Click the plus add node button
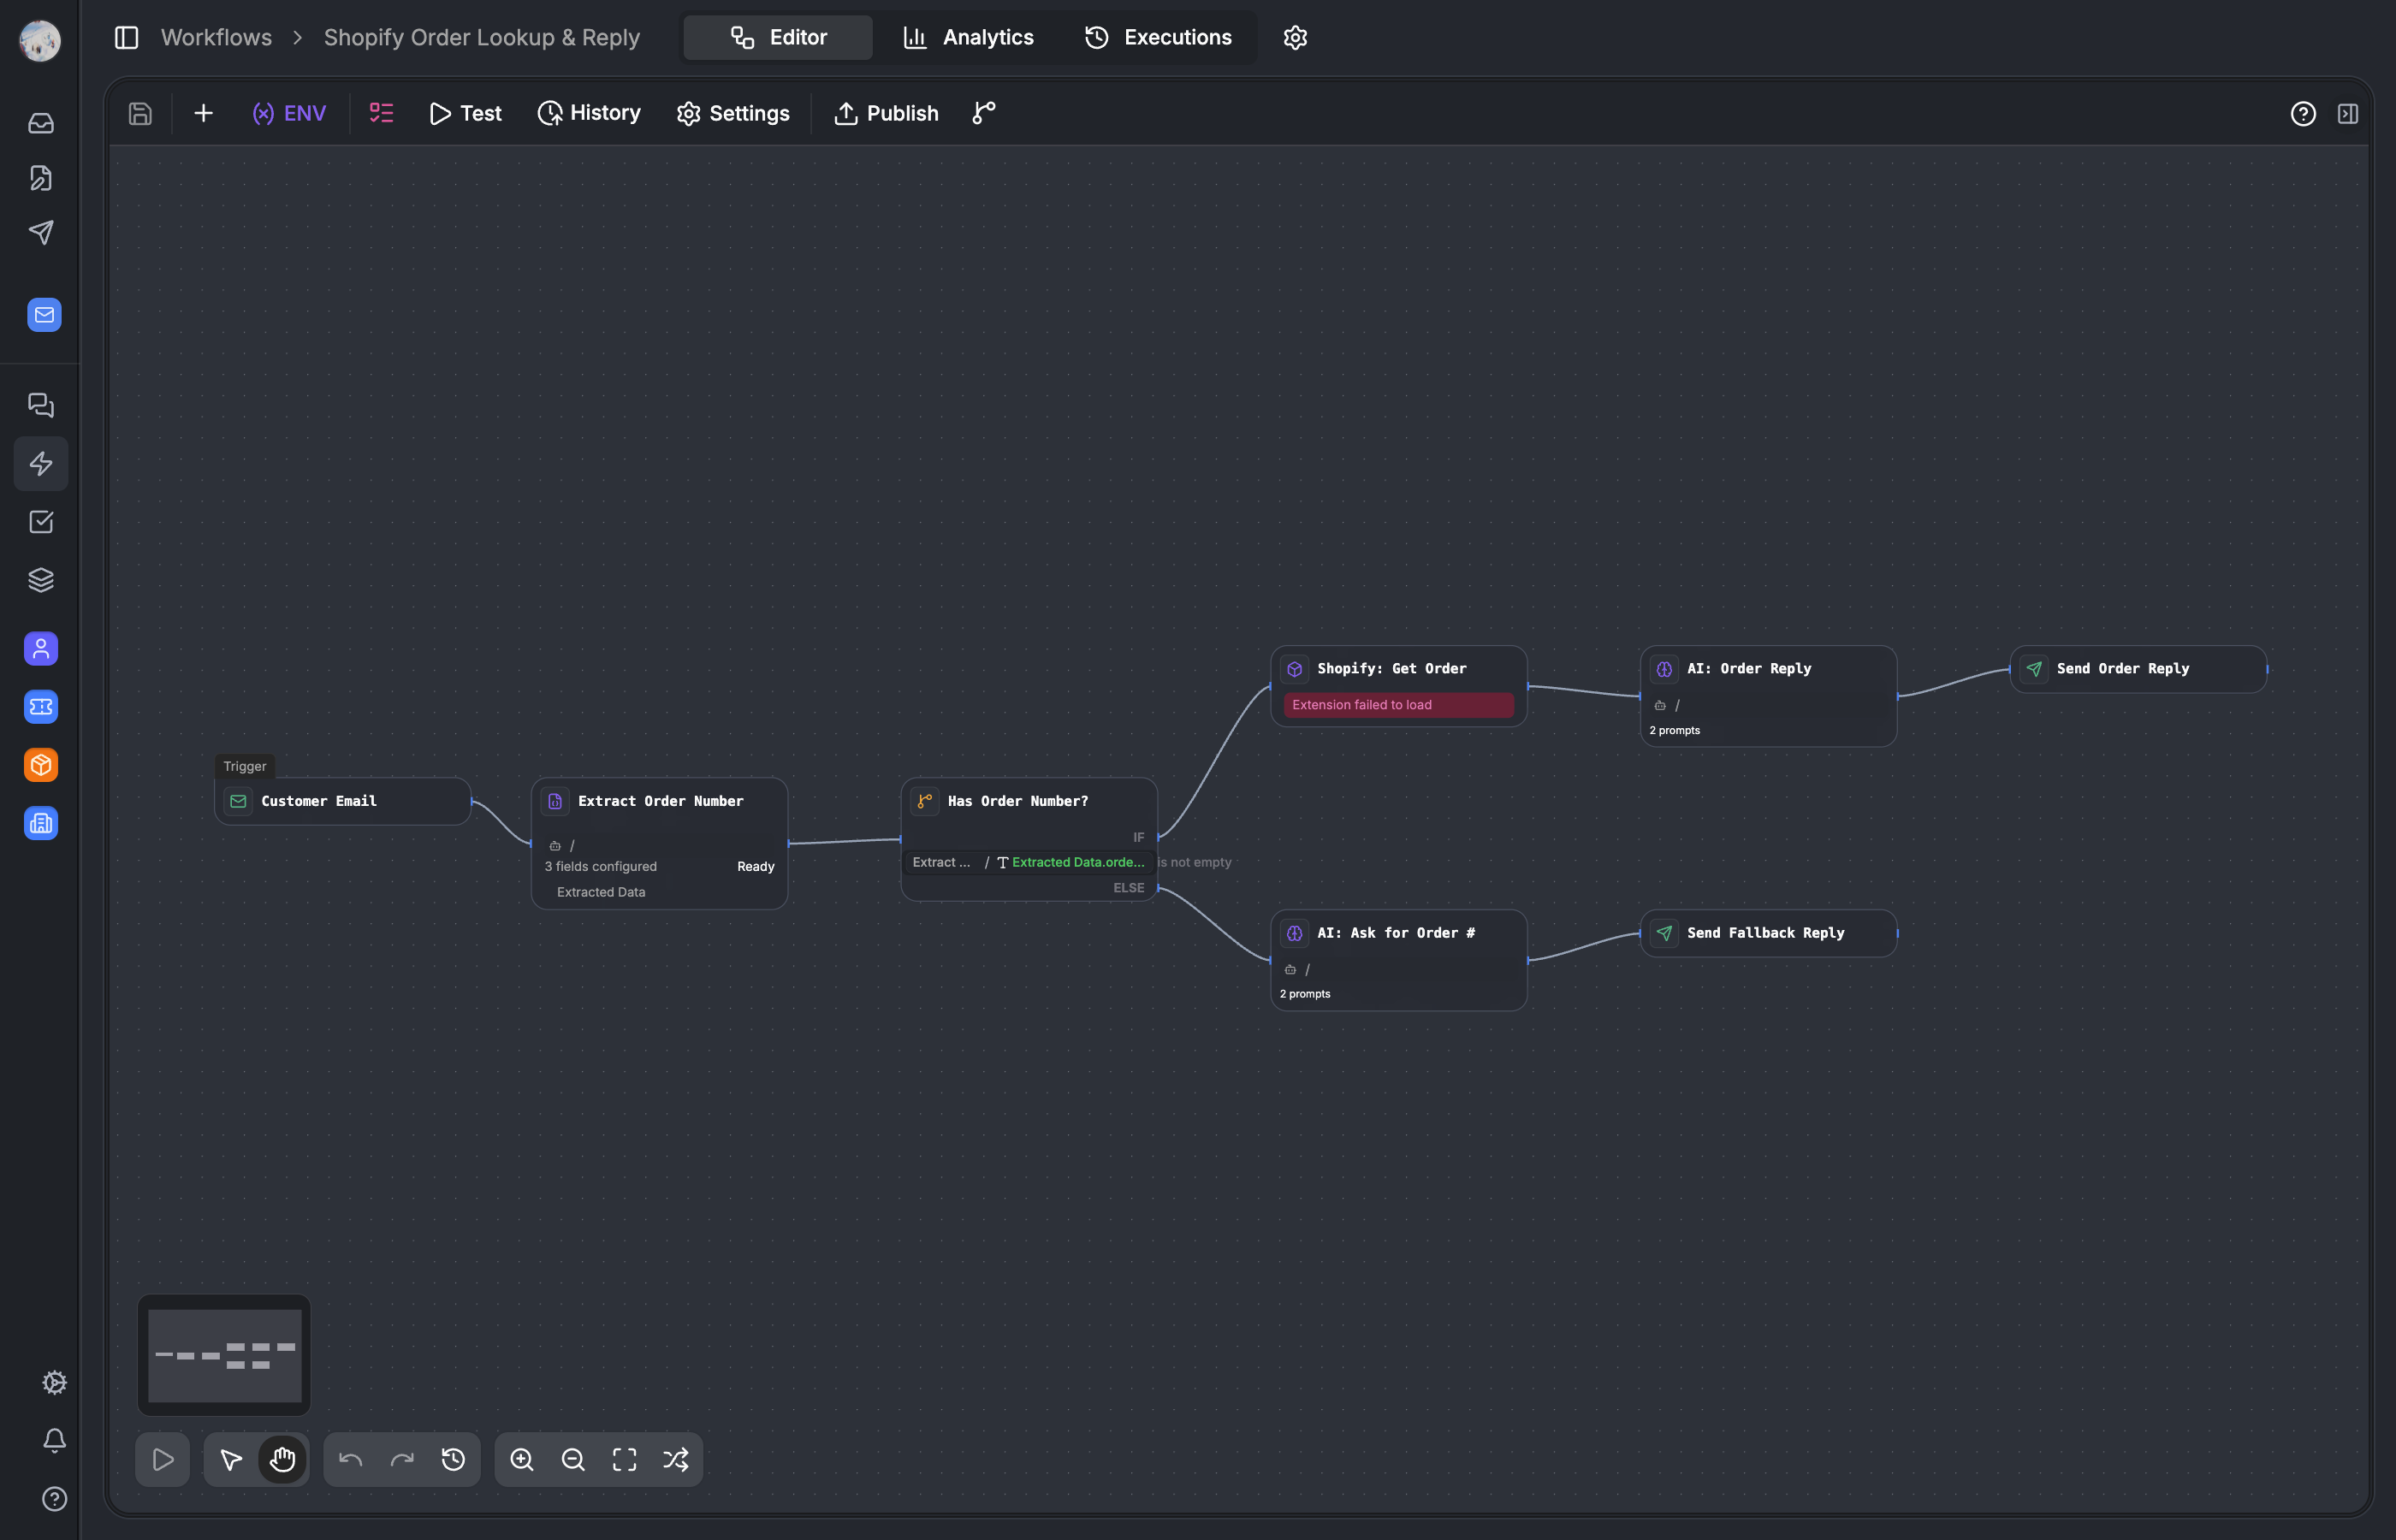 [203, 113]
